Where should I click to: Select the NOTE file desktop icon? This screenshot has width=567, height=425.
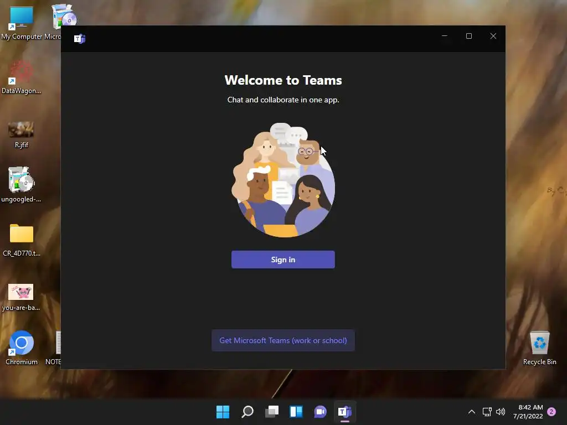(x=54, y=348)
